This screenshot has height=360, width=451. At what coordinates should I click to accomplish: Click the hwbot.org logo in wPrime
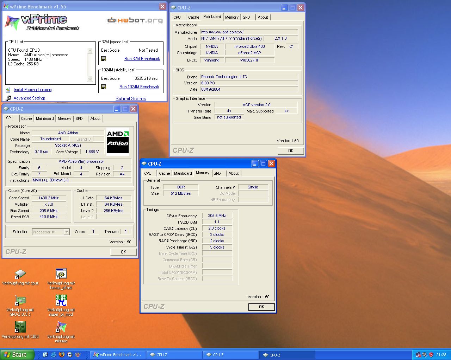135,20
